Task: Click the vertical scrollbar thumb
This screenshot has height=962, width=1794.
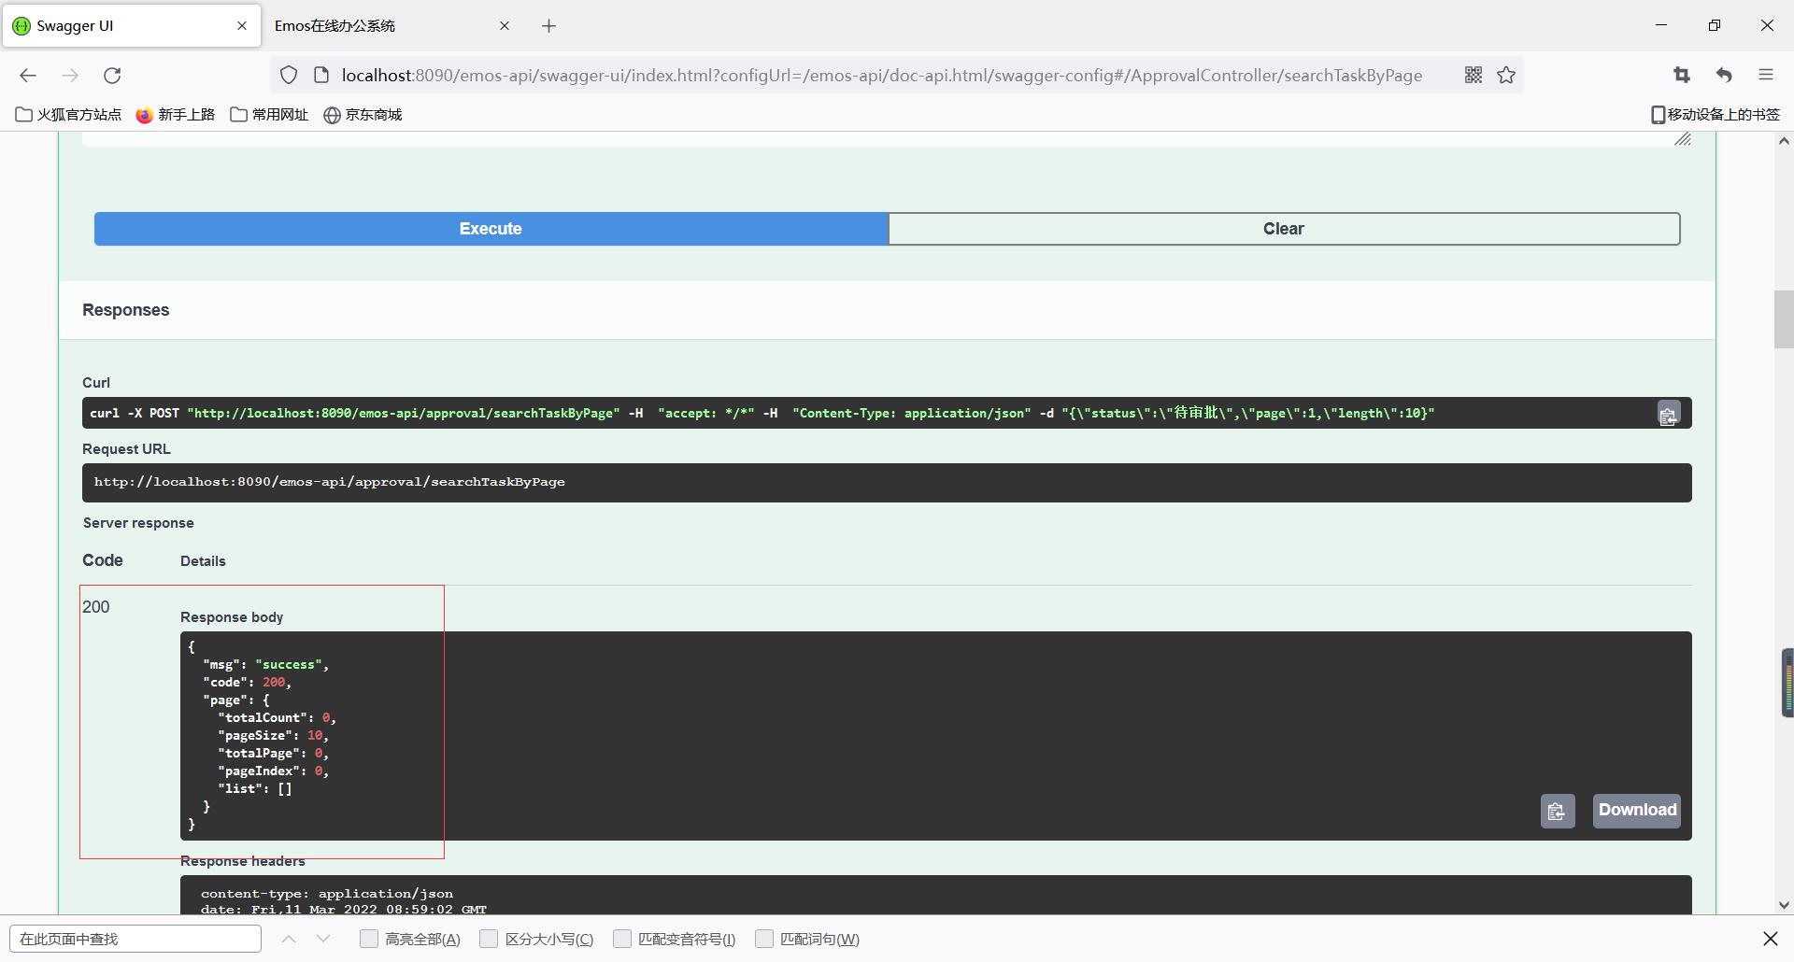Action: click(x=1784, y=319)
